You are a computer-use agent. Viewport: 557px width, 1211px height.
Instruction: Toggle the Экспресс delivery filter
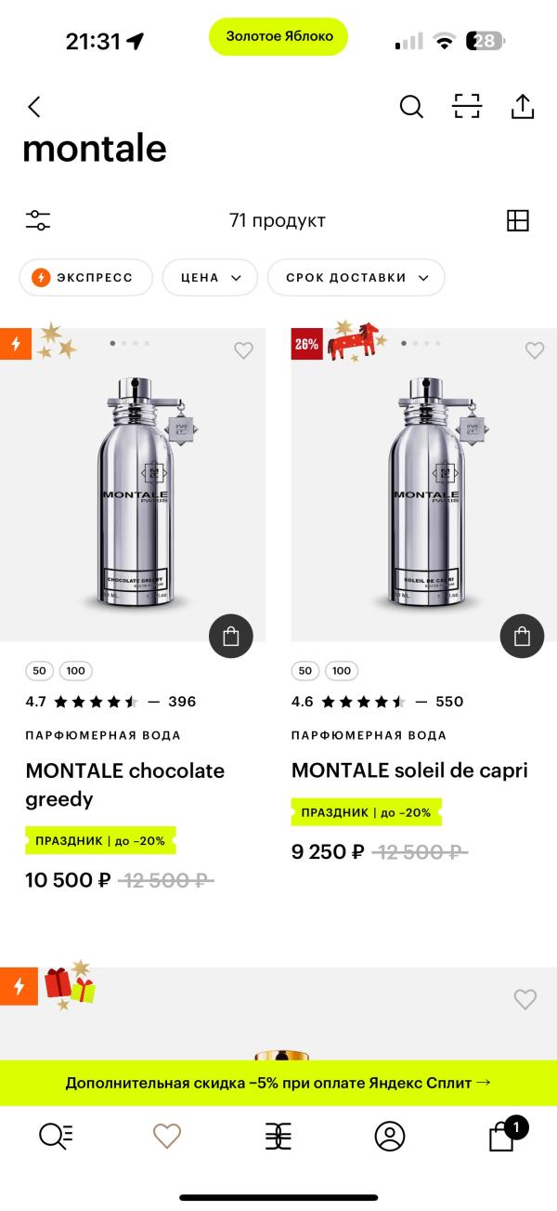tap(85, 277)
